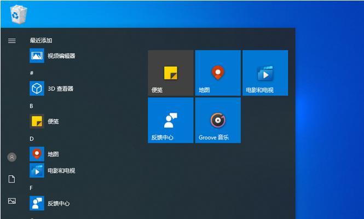Open the user account icon in sidebar
364x219 pixels.
(x=12, y=157)
